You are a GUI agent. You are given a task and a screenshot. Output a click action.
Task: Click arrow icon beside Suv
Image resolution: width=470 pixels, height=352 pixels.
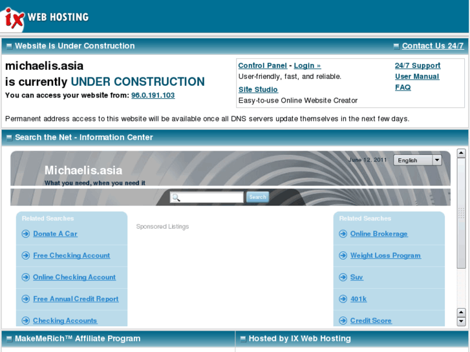click(343, 277)
